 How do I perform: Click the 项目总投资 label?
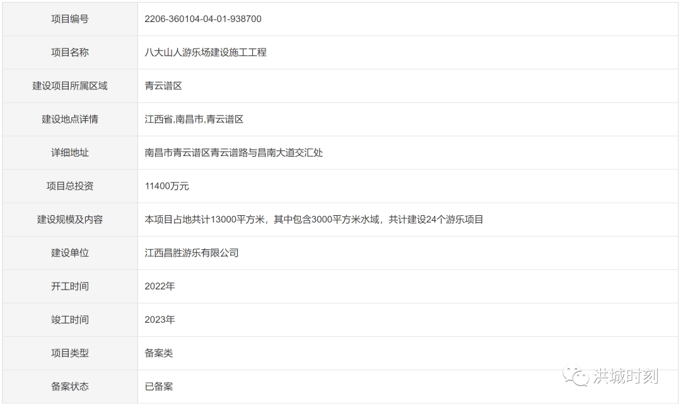[x=70, y=186]
